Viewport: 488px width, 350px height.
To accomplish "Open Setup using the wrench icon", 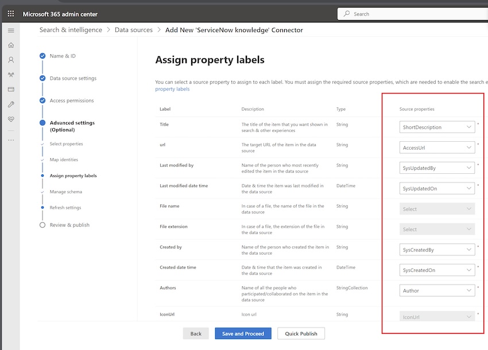I will tap(10, 106).
